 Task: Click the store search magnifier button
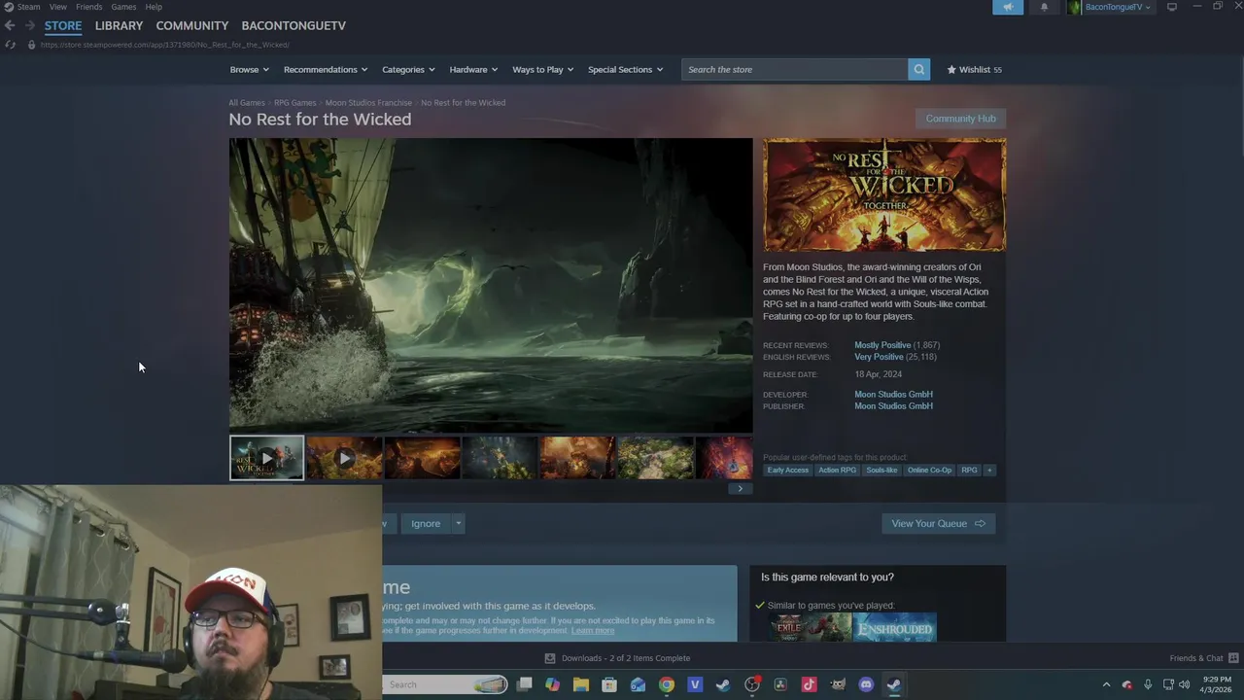918,69
